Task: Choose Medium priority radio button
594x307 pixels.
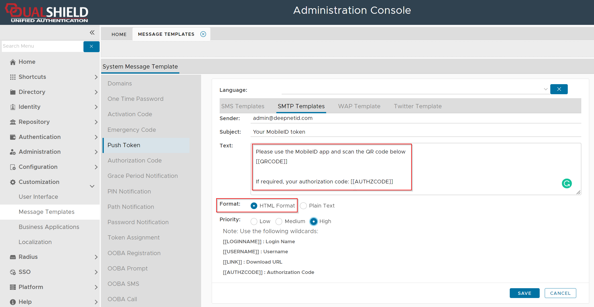Action: coord(279,221)
